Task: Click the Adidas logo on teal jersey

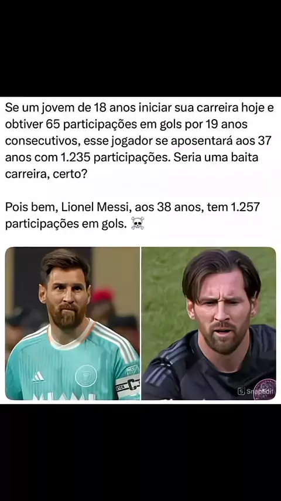Action: 38,376
